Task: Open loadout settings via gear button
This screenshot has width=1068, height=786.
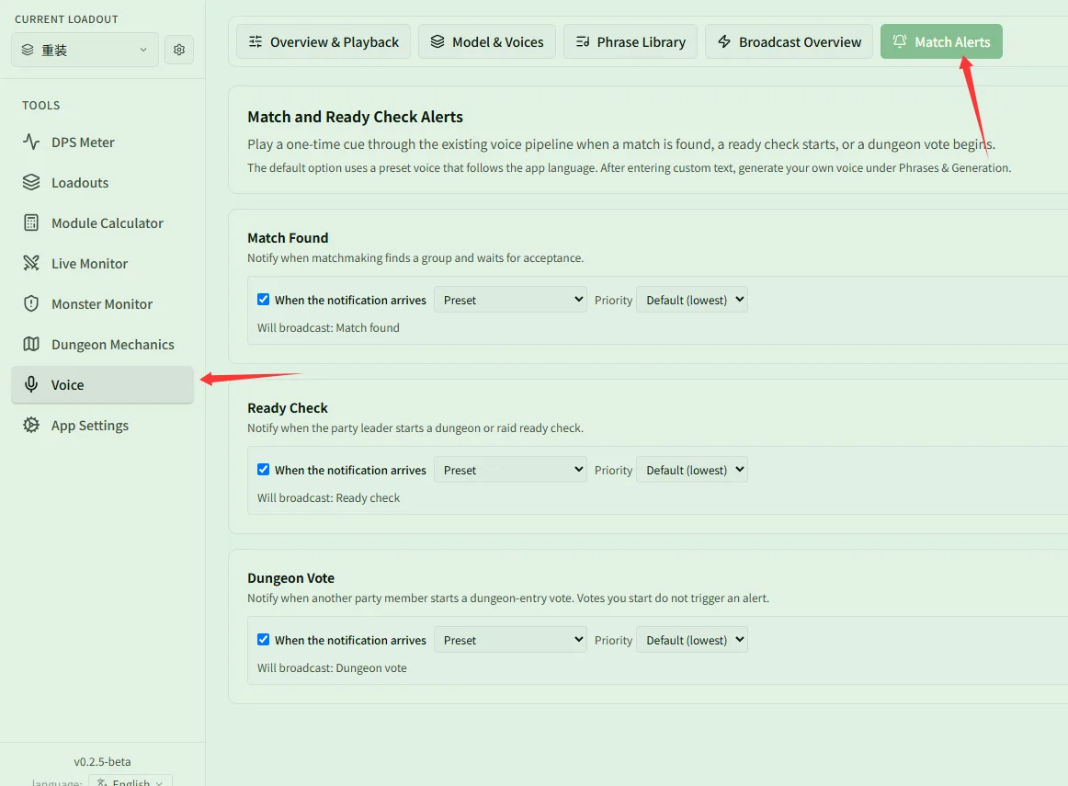Action: click(x=179, y=50)
